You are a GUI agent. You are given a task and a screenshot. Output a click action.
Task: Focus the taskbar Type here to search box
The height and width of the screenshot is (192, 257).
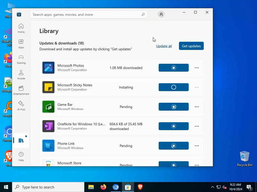48,187
